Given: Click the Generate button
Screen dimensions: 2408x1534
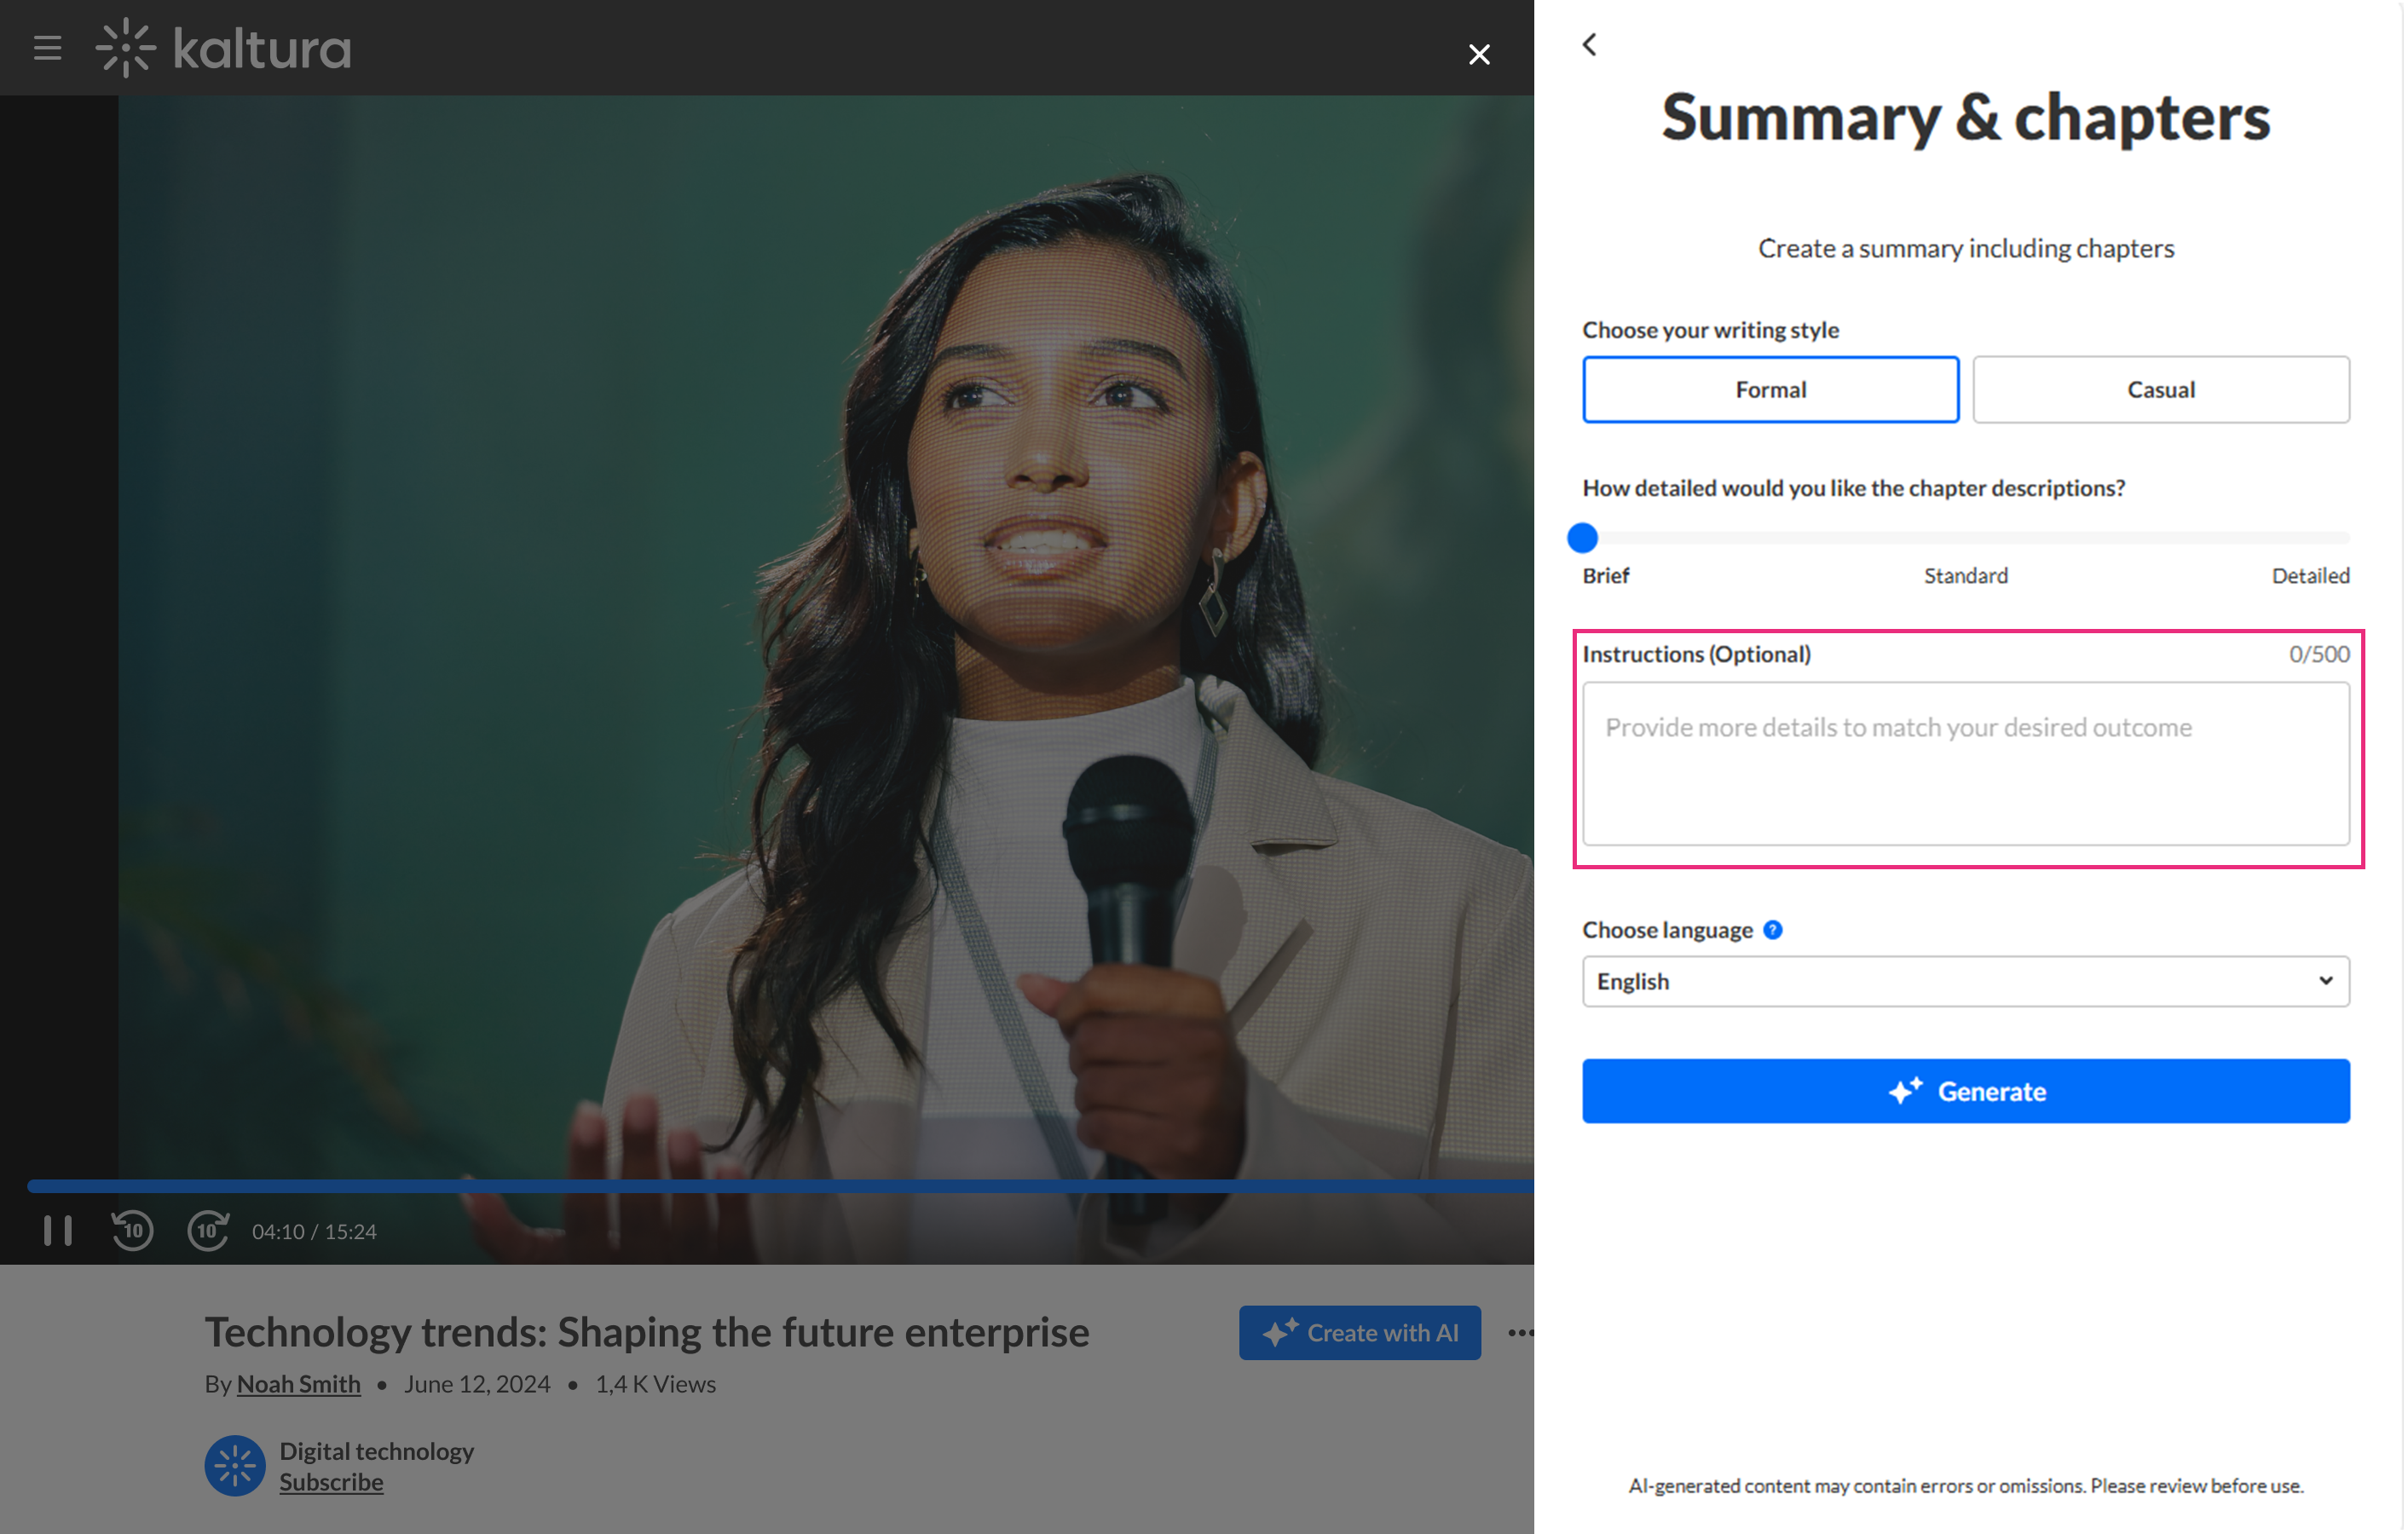Looking at the screenshot, I should (1965, 1090).
